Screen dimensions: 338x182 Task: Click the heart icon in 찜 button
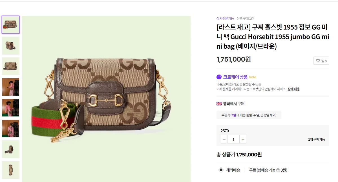click(x=318, y=61)
